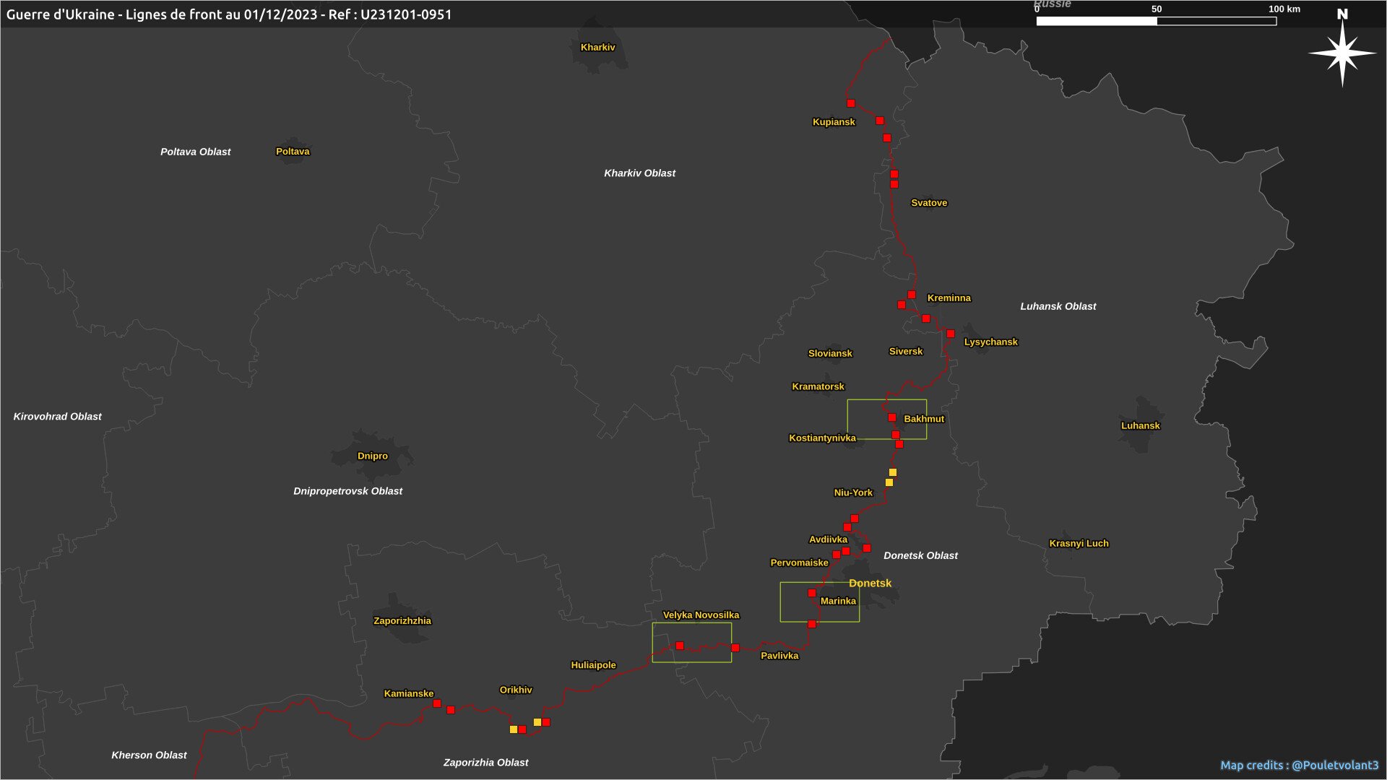The width and height of the screenshot is (1387, 780).
Task: Click the Kirovohrad Oblast label
Action: (x=58, y=417)
